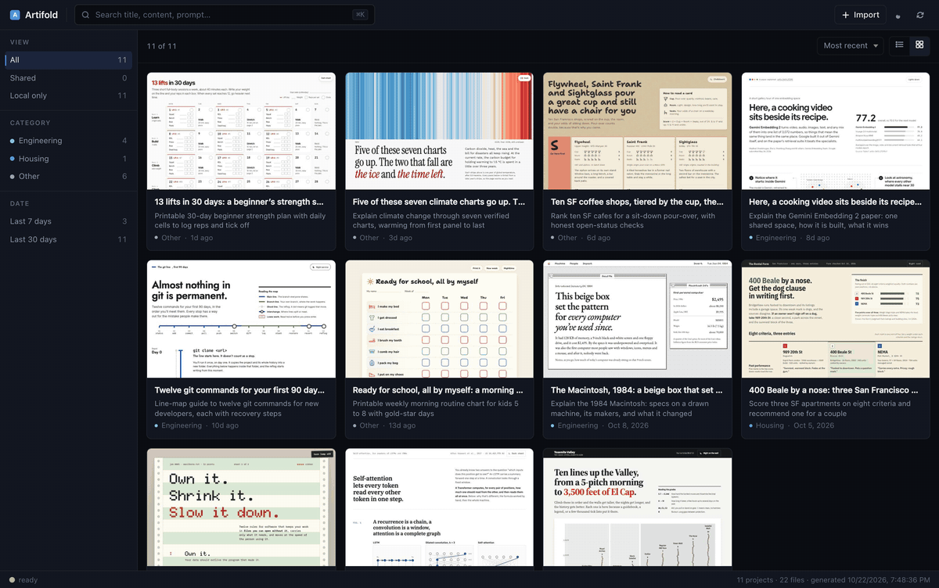Filter by Last 7 days
939x588 pixels.
point(68,221)
